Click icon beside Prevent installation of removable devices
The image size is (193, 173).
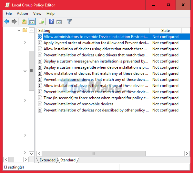pos(40,104)
